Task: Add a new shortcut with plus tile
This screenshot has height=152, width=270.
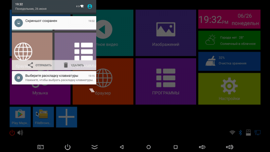Action: 67,117
